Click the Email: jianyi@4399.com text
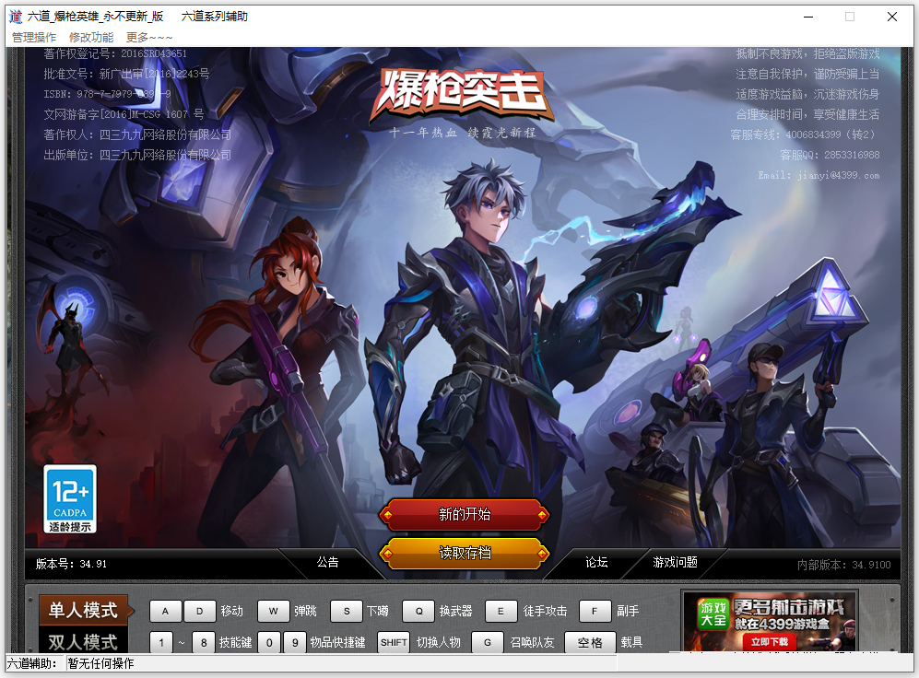The width and height of the screenshot is (919, 678). tap(819, 175)
